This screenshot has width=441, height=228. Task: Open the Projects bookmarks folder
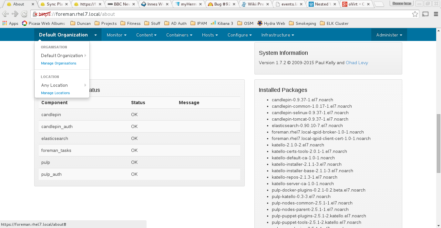106,23
